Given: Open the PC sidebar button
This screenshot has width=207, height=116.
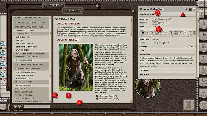Looking at the screenshot, I should click(204, 24).
